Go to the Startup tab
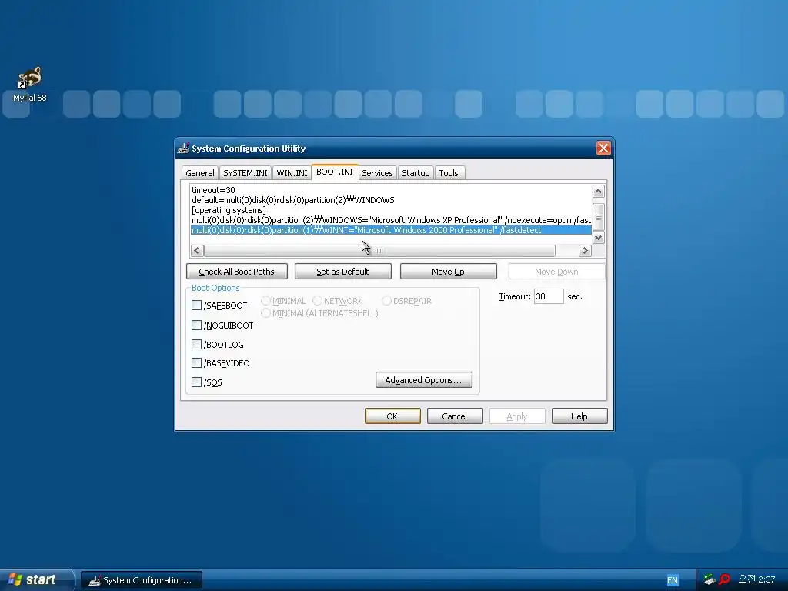This screenshot has height=591, width=788. [x=416, y=173]
